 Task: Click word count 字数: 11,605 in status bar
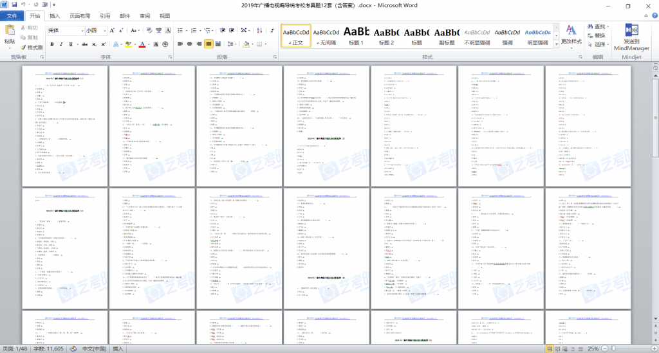pos(46,348)
